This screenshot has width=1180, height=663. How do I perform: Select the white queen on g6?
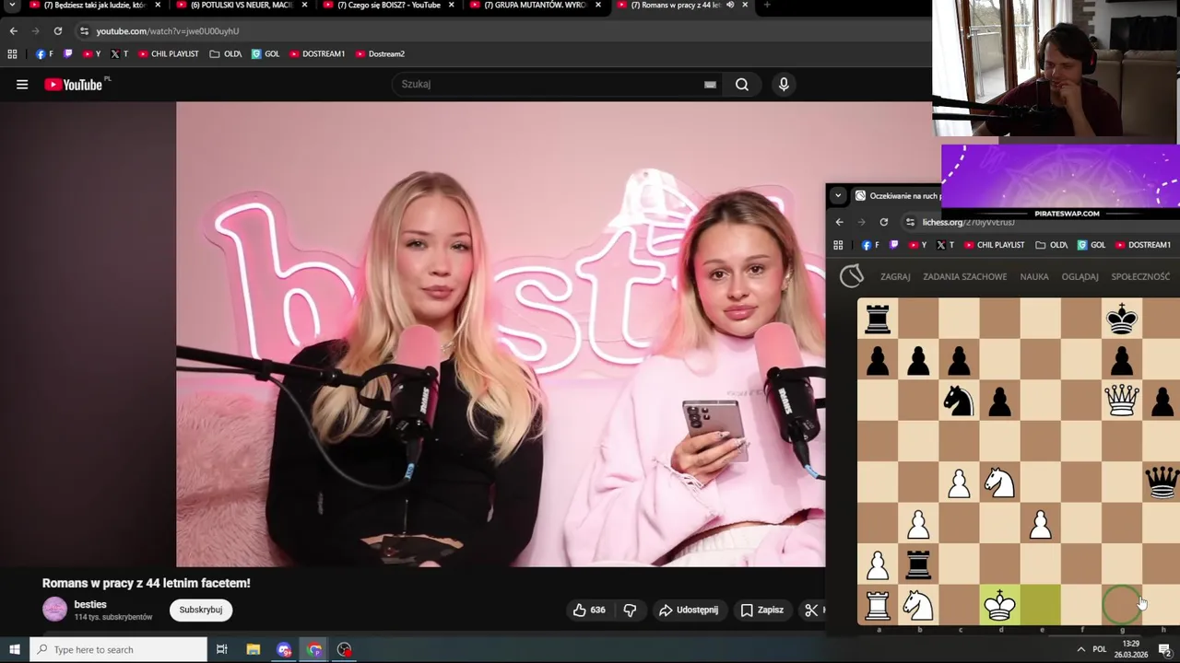click(x=1122, y=401)
